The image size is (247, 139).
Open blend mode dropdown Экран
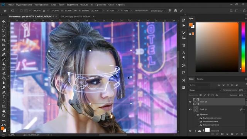coord(205,90)
